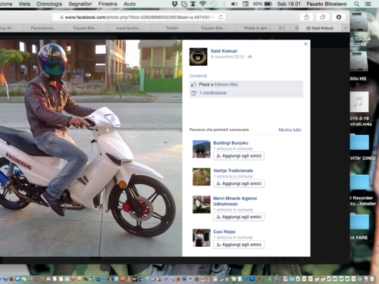Open Buldingi Bunjaku profile name

click(x=230, y=143)
